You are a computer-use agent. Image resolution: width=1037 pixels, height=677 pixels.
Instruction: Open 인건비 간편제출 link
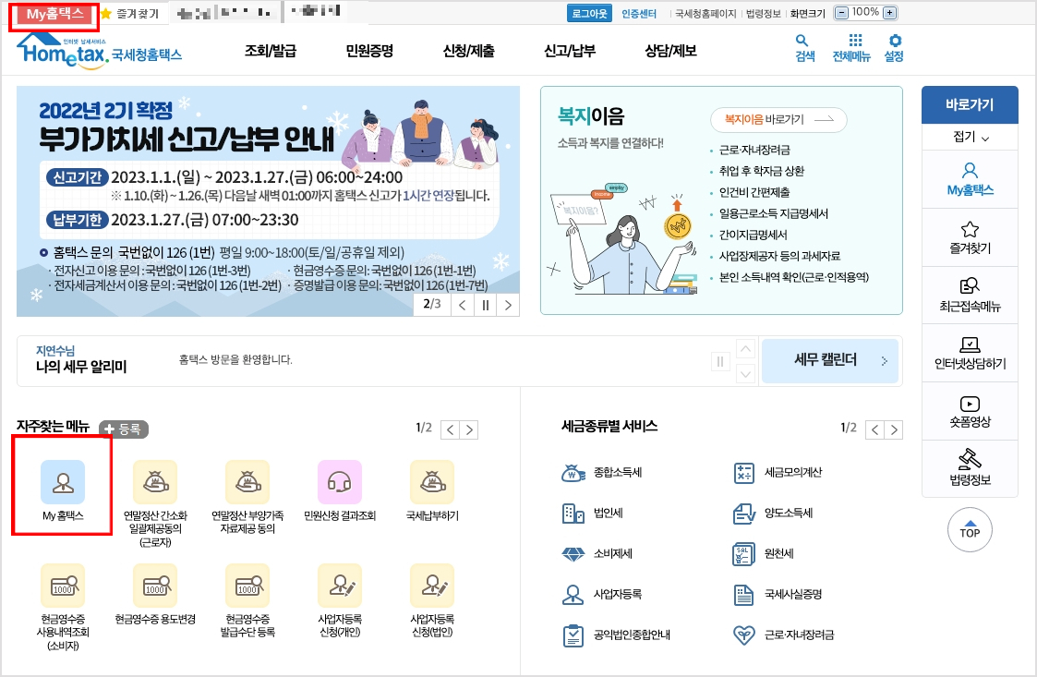point(754,193)
